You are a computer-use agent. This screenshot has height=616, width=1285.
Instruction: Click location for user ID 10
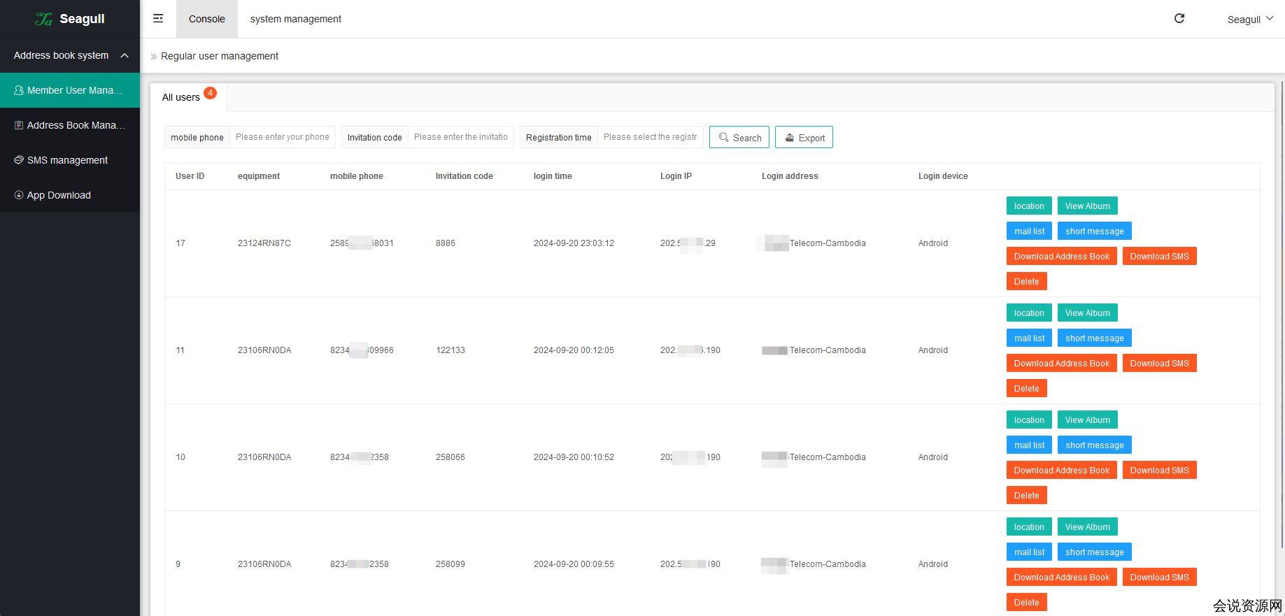pyautogui.click(x=1029, y=420)
